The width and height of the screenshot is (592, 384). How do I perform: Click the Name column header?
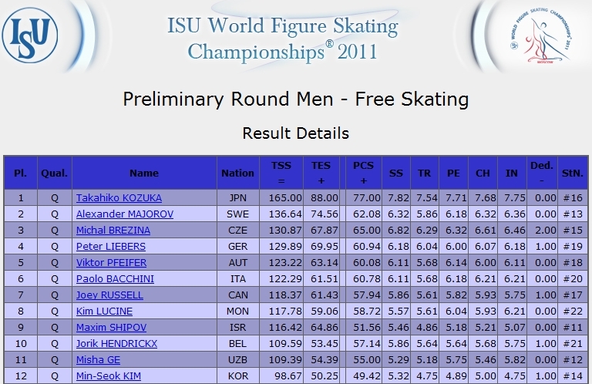[144, 173]
